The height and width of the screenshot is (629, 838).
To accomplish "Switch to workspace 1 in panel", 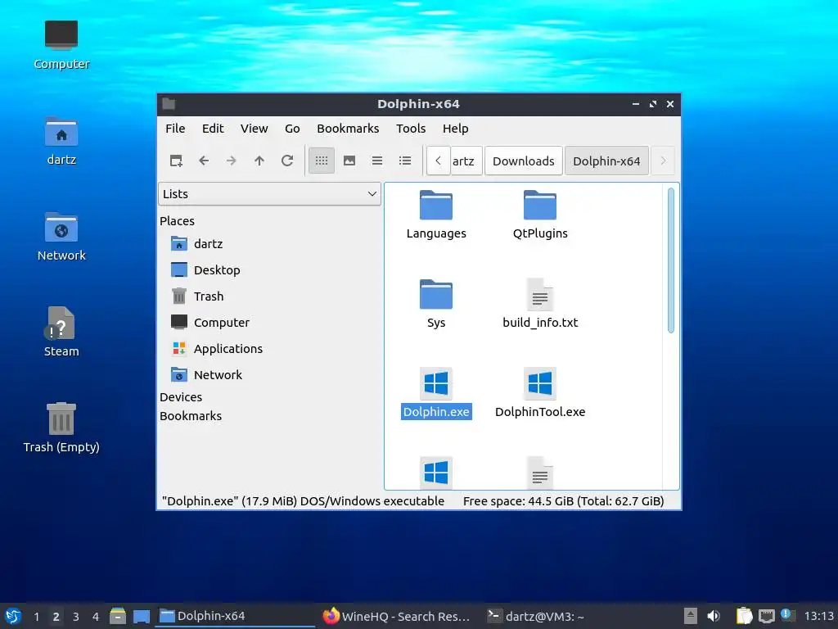I will pos(36,617).
